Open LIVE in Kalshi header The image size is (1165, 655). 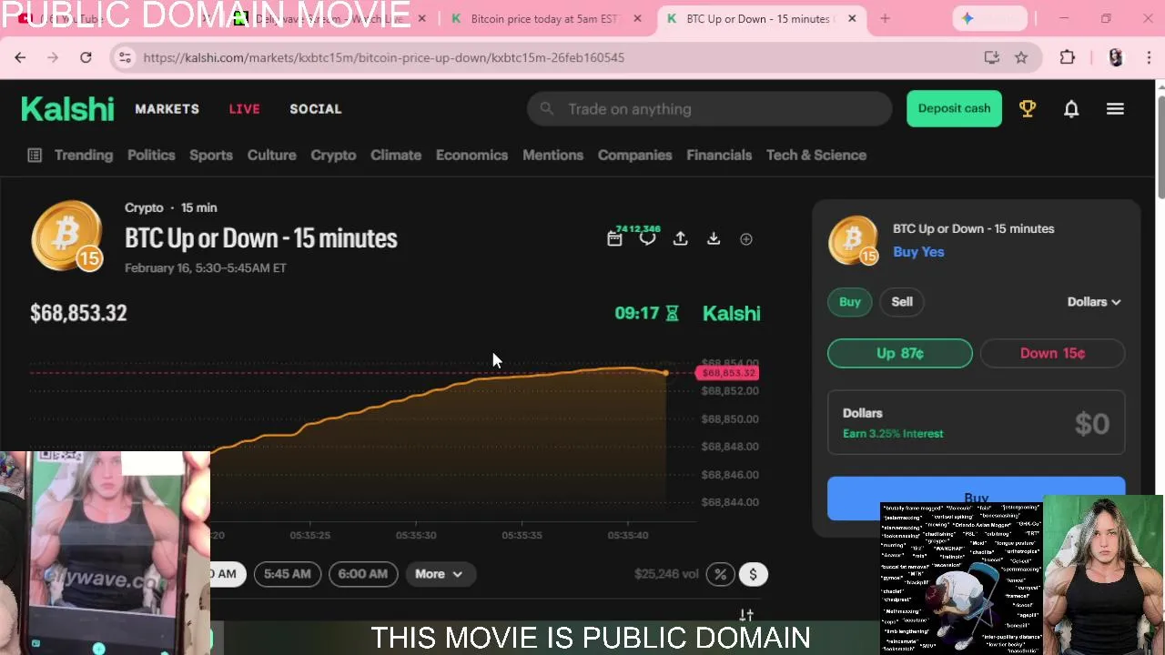click(244, 109)
